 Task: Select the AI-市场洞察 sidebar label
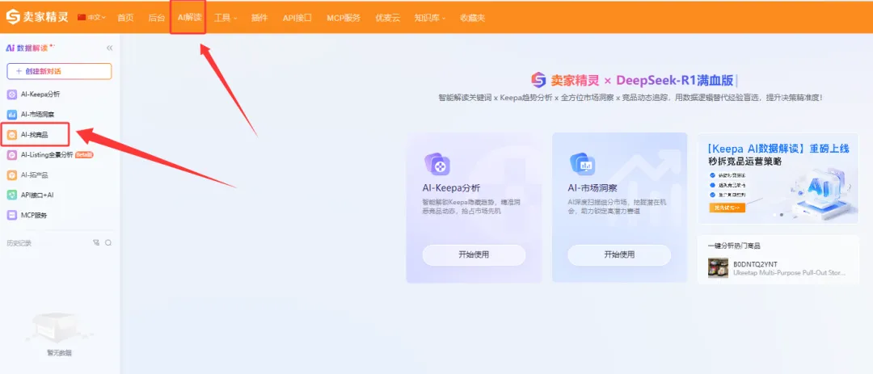coord(37,115)
